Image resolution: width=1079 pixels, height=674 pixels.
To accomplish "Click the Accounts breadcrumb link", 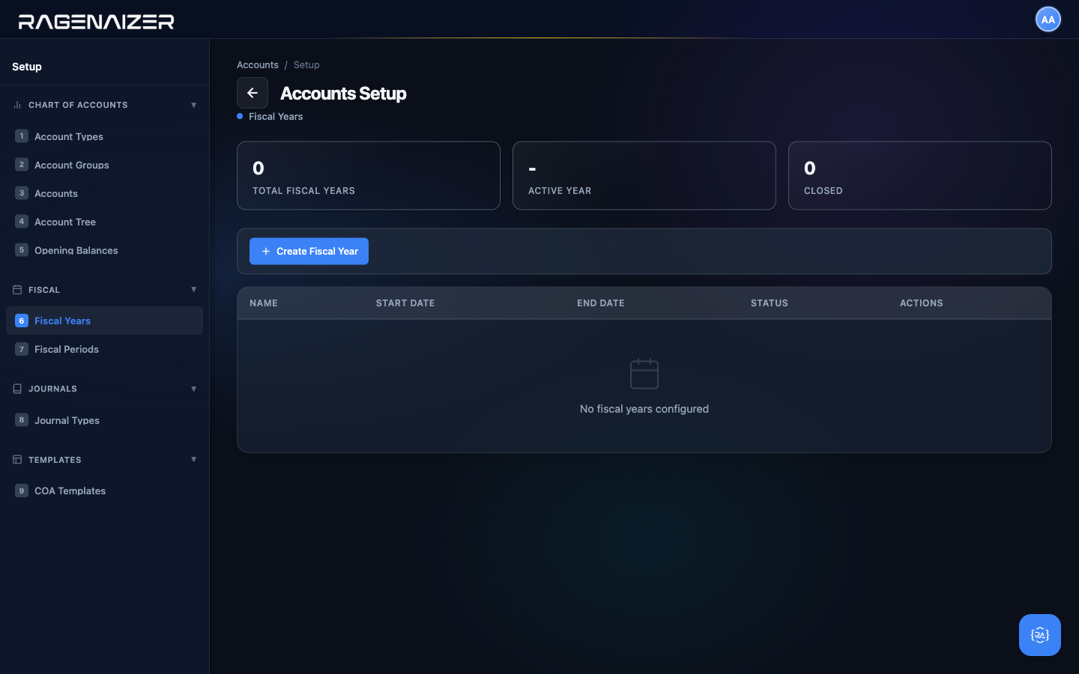I will click(258, 65).
